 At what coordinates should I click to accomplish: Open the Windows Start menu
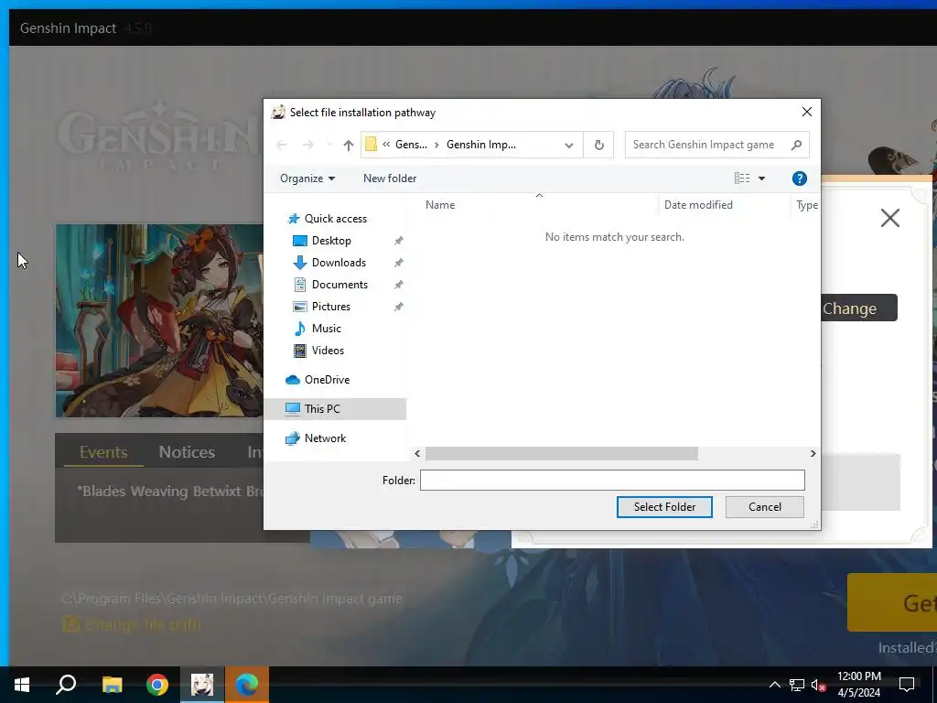point(22,685)
